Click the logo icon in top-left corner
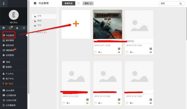 [4, 3]
